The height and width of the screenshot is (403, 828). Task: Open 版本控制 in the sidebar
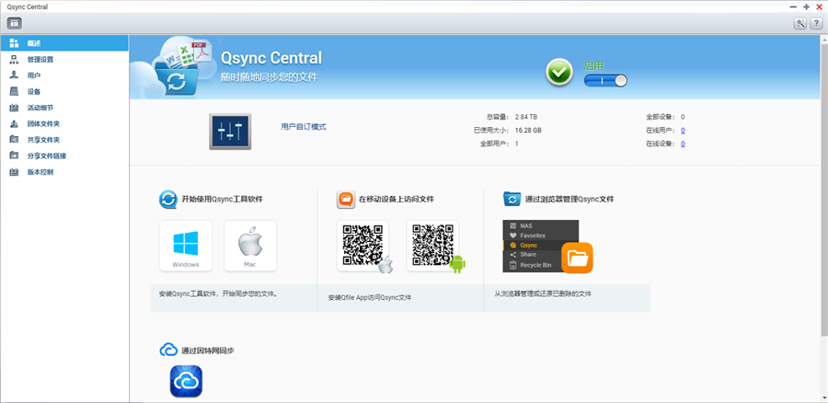[40, 172]
